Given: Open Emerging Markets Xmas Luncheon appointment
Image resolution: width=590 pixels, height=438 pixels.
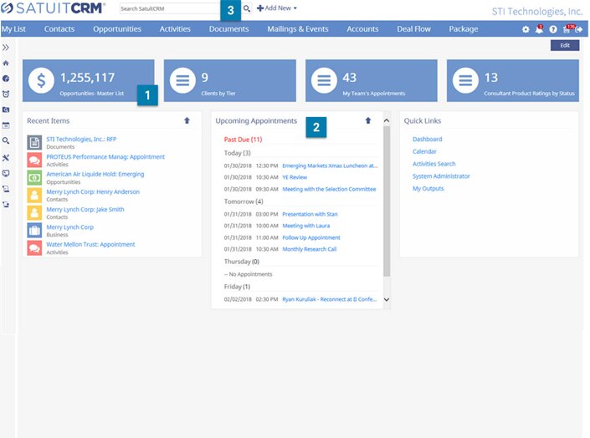Looking at the screenshot, I should (x=330, y=166).
